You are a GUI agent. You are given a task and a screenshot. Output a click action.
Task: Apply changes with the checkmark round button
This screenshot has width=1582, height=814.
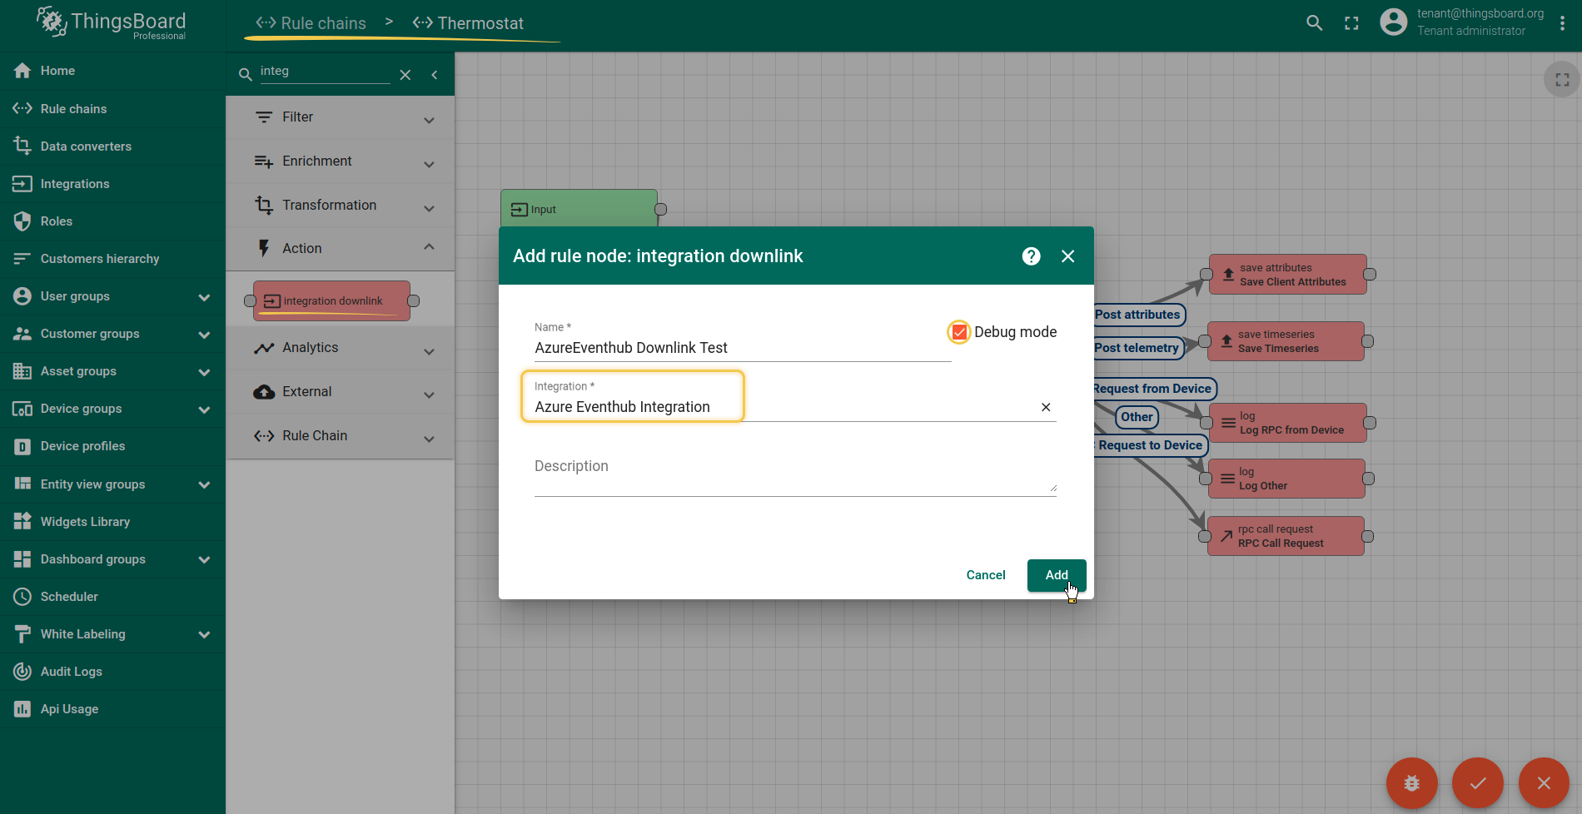[1478, 782]
